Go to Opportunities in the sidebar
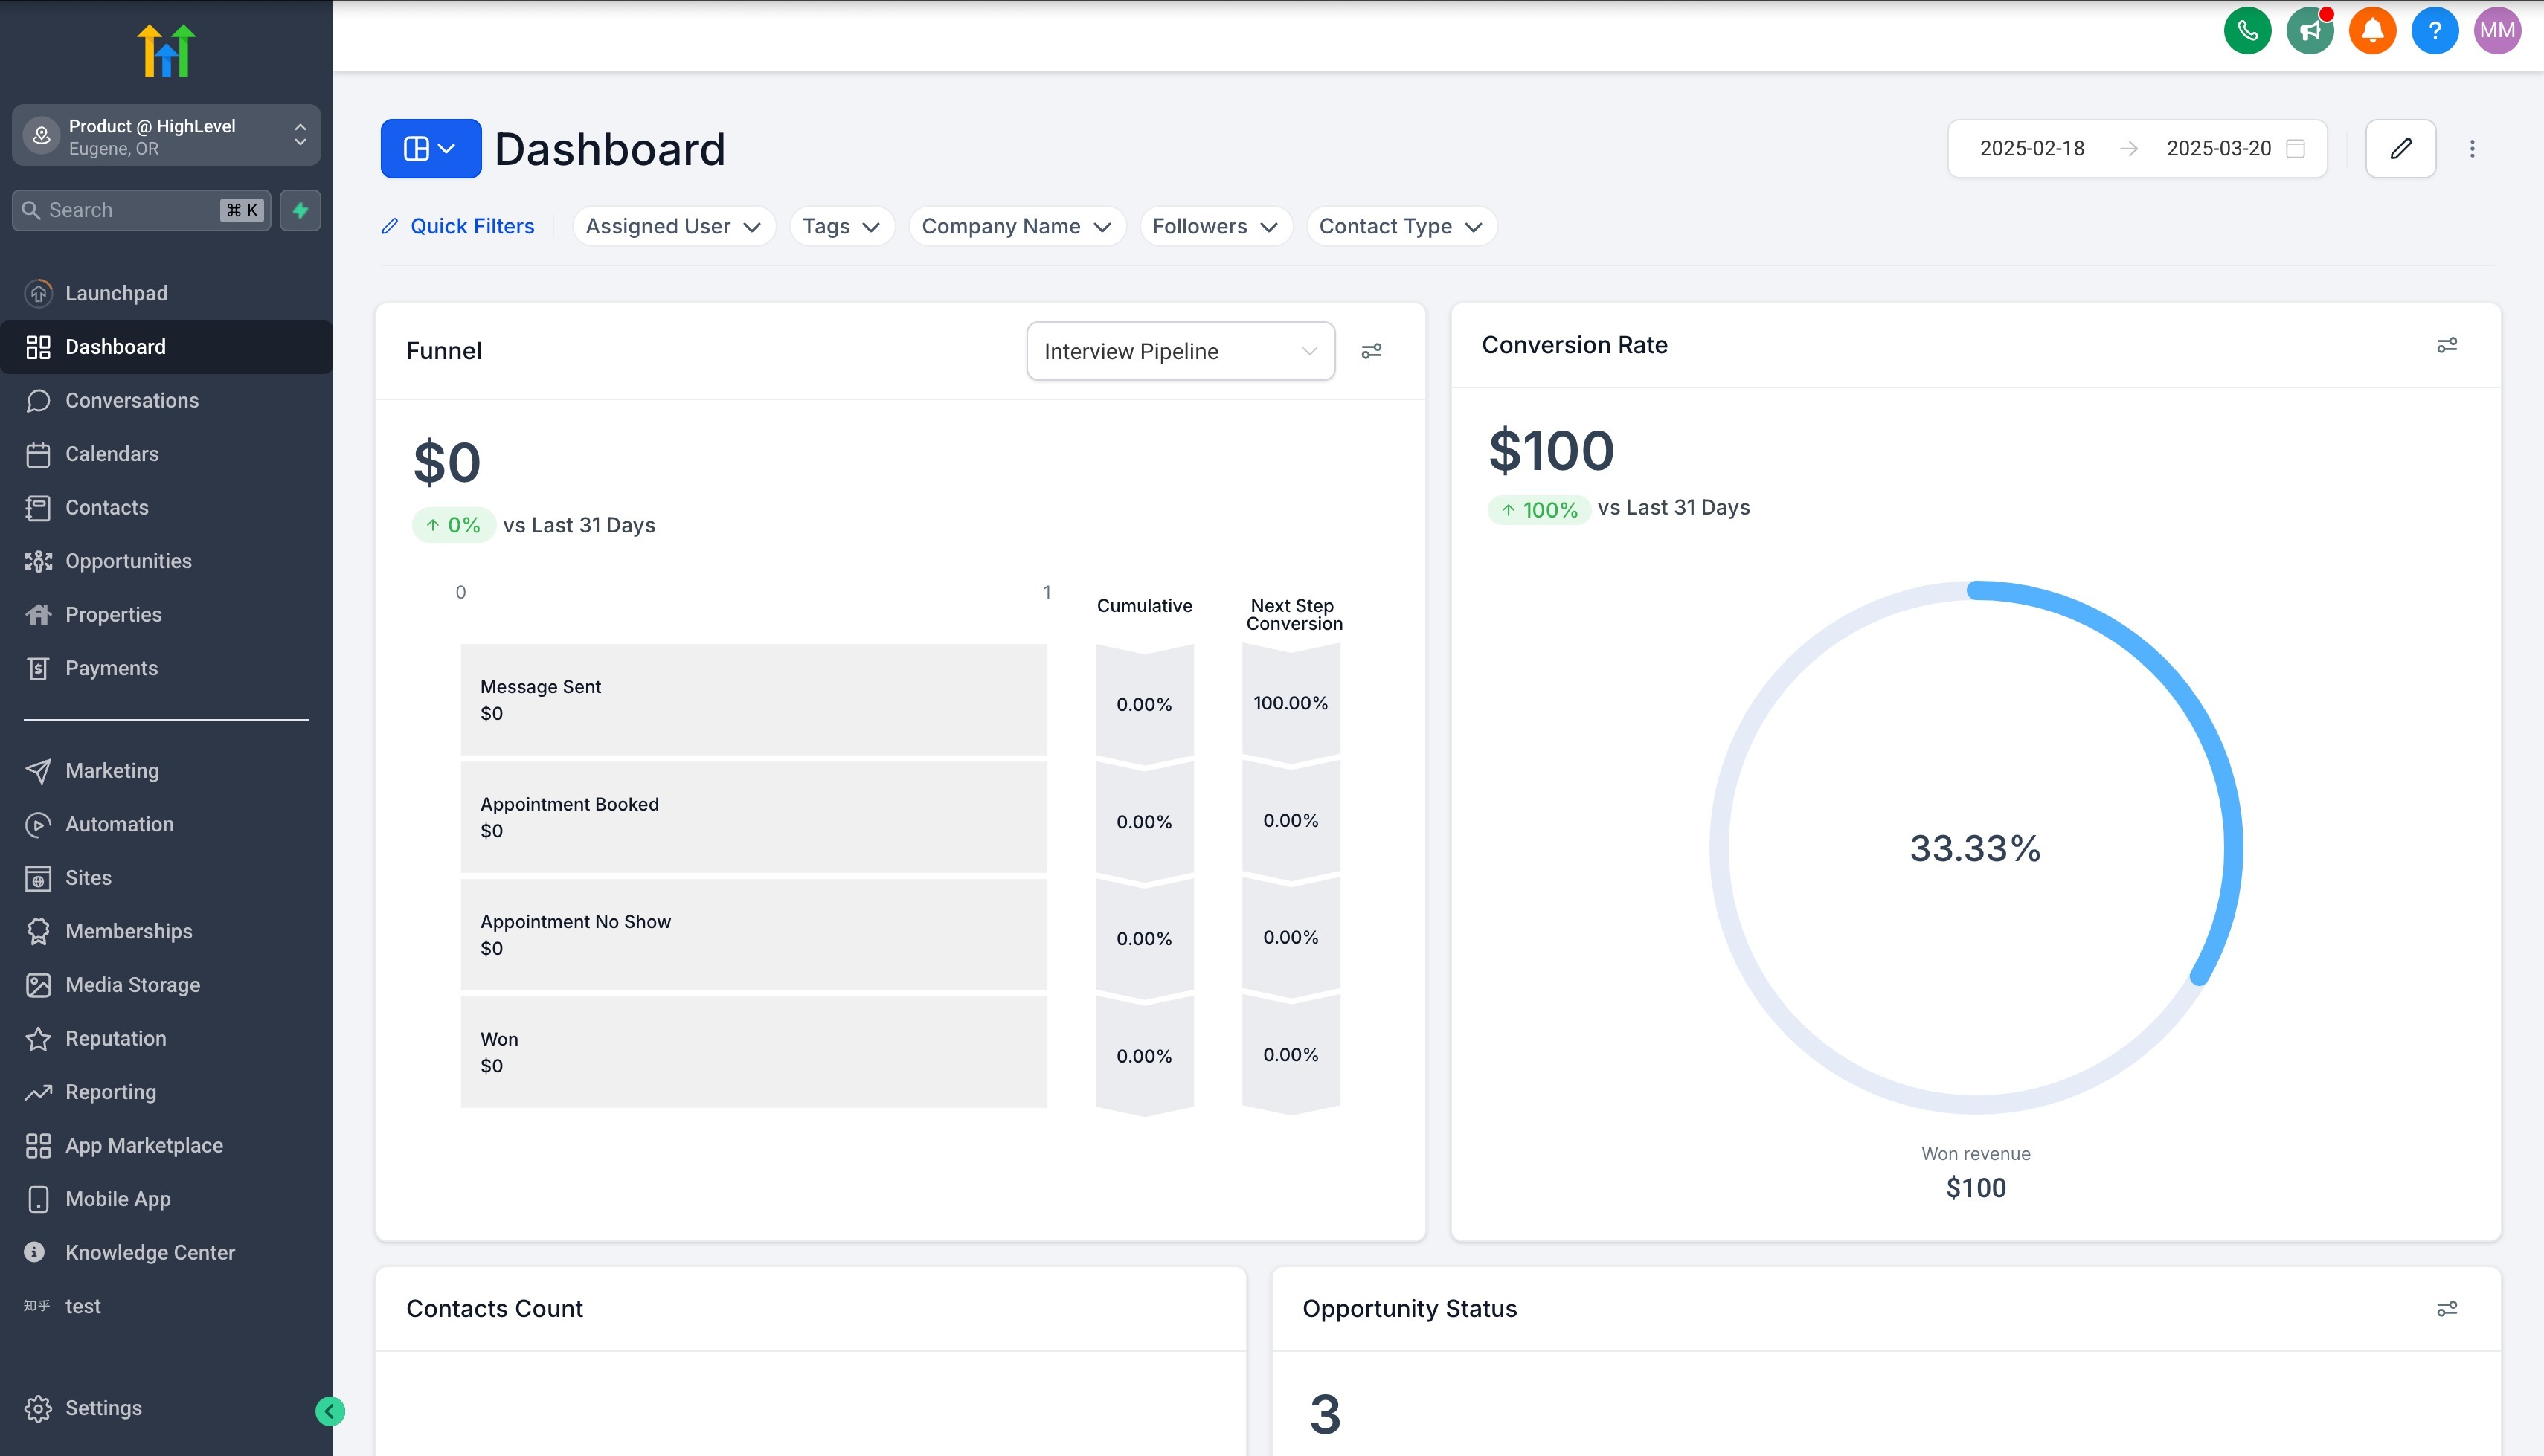2544x1456 pixels. click(128, 561)
